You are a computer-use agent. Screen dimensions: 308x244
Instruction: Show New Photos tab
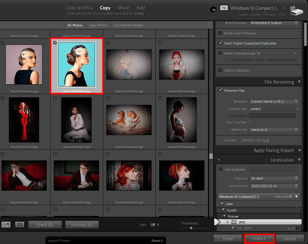coord(98,25)
